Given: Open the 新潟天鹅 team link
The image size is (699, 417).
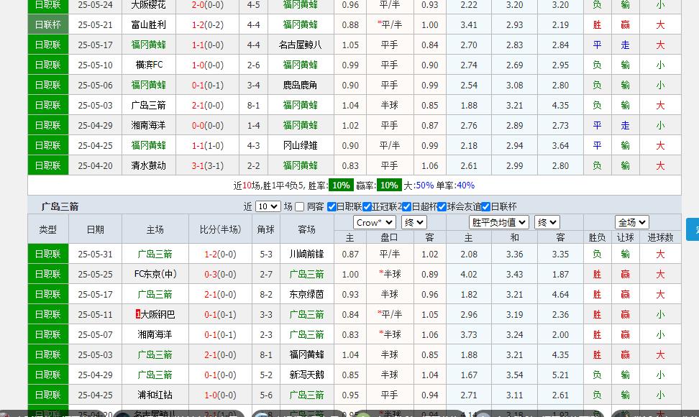Looking at the screenshot, I should point(306,374).
